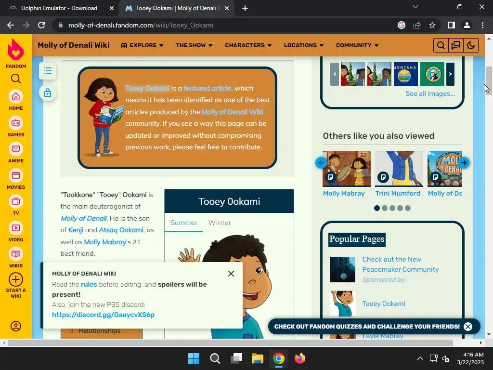
Task: Expand the Characters dropdown
Action: (x=248, y=45)
